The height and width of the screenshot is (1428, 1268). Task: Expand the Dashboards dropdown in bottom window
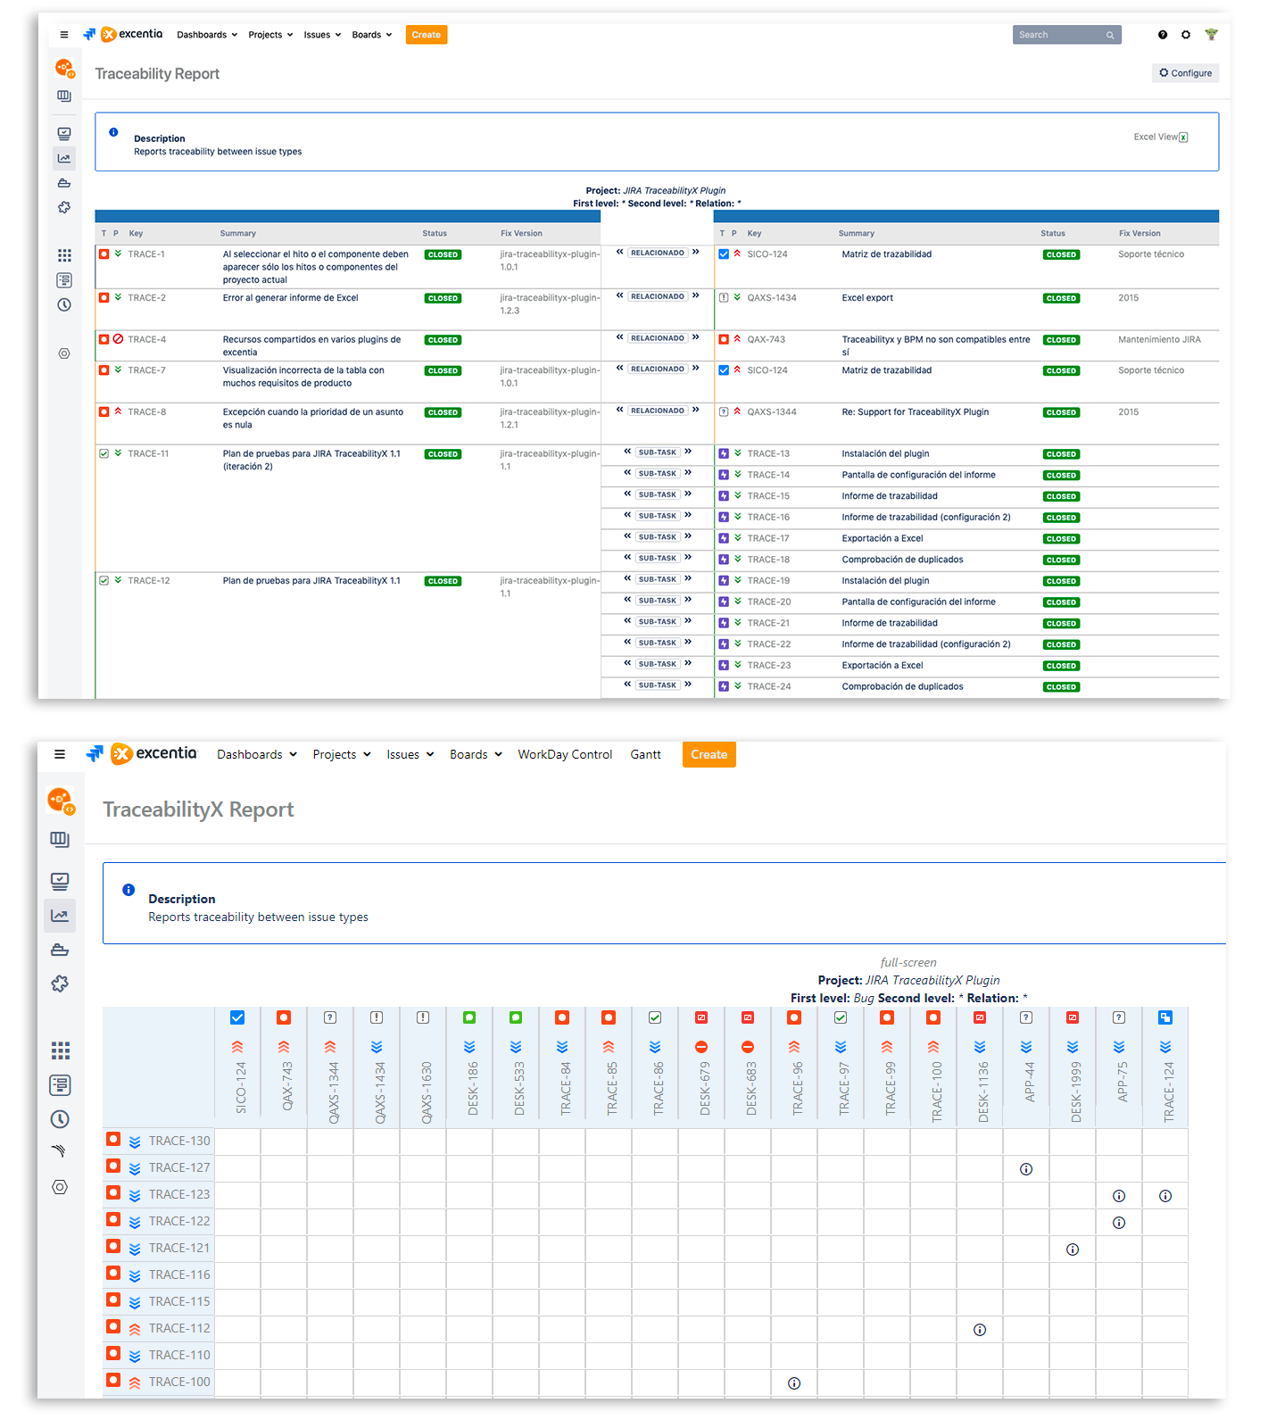pos(257,754)
